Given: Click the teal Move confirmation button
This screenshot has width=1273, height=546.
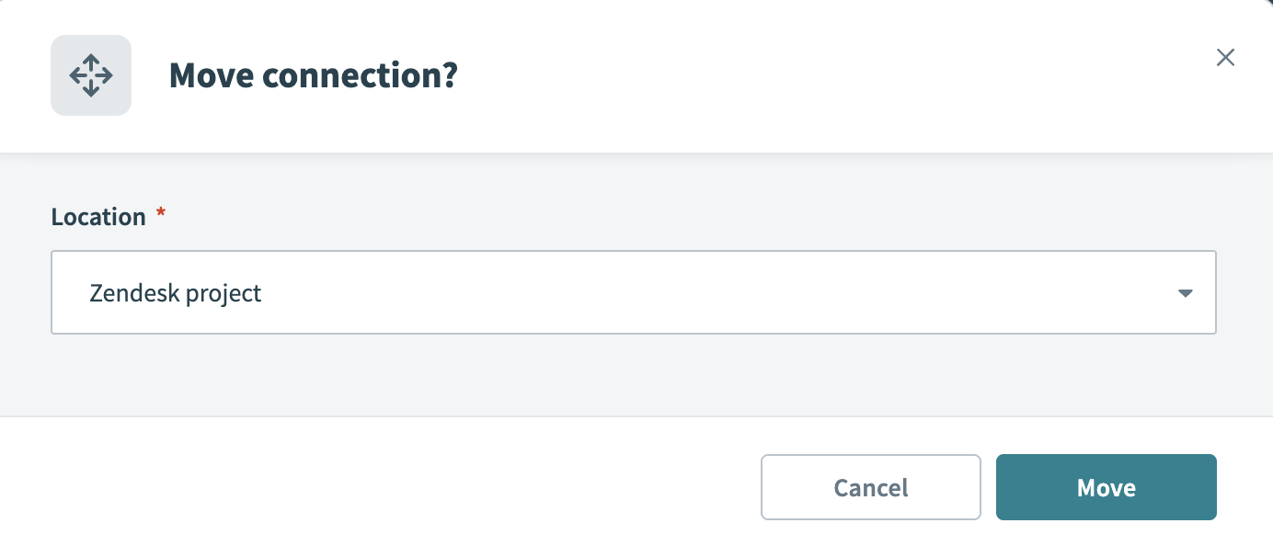Looking at the screenshot, I should [x=1106, y=487].
